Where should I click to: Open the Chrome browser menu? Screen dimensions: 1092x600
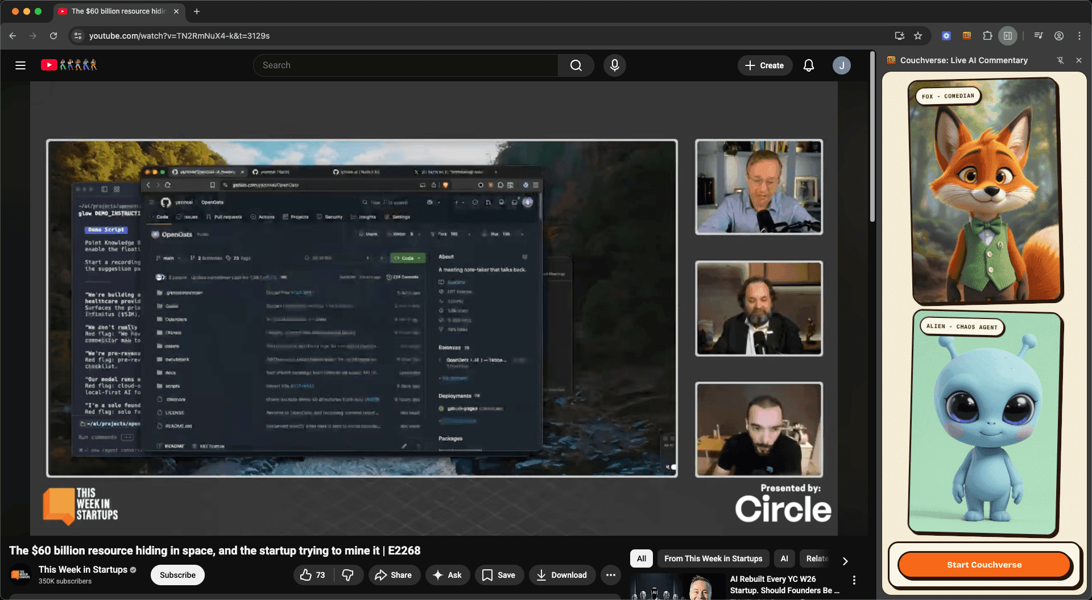[x=1080, y=35]
